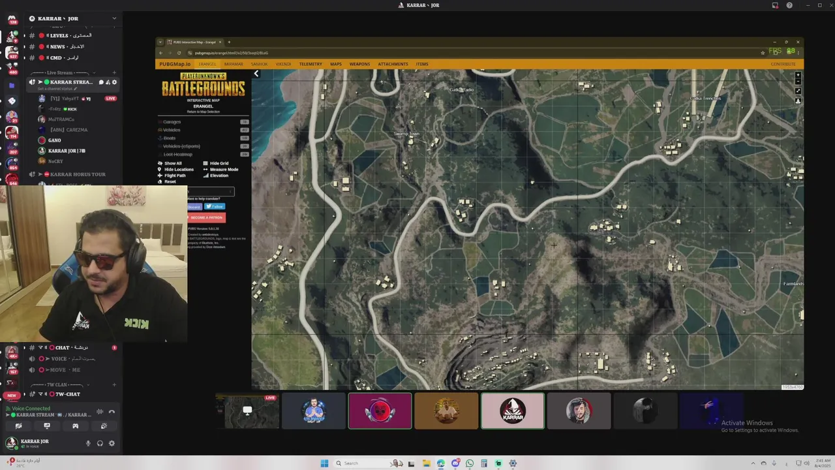835x470 pixels.
Task: Open the folder icon in server list
Action: coord(12,86)
